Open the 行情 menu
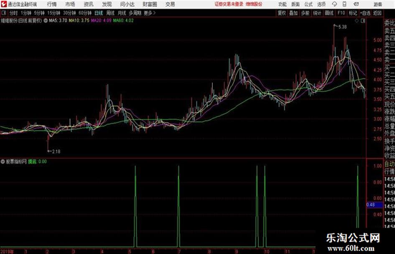This screenshot has height=254, width=395. tap(52, 4)
